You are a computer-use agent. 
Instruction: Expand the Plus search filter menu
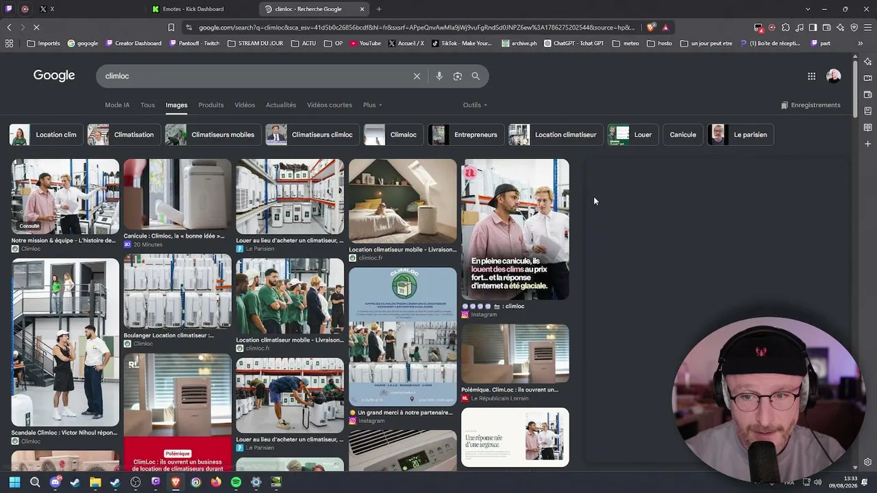(373, 105)
